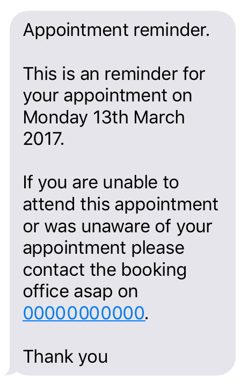The width and height of the screenshot is (248, 389).
Task: Click the 'appointment please' line
Action: tap(104, 248)
